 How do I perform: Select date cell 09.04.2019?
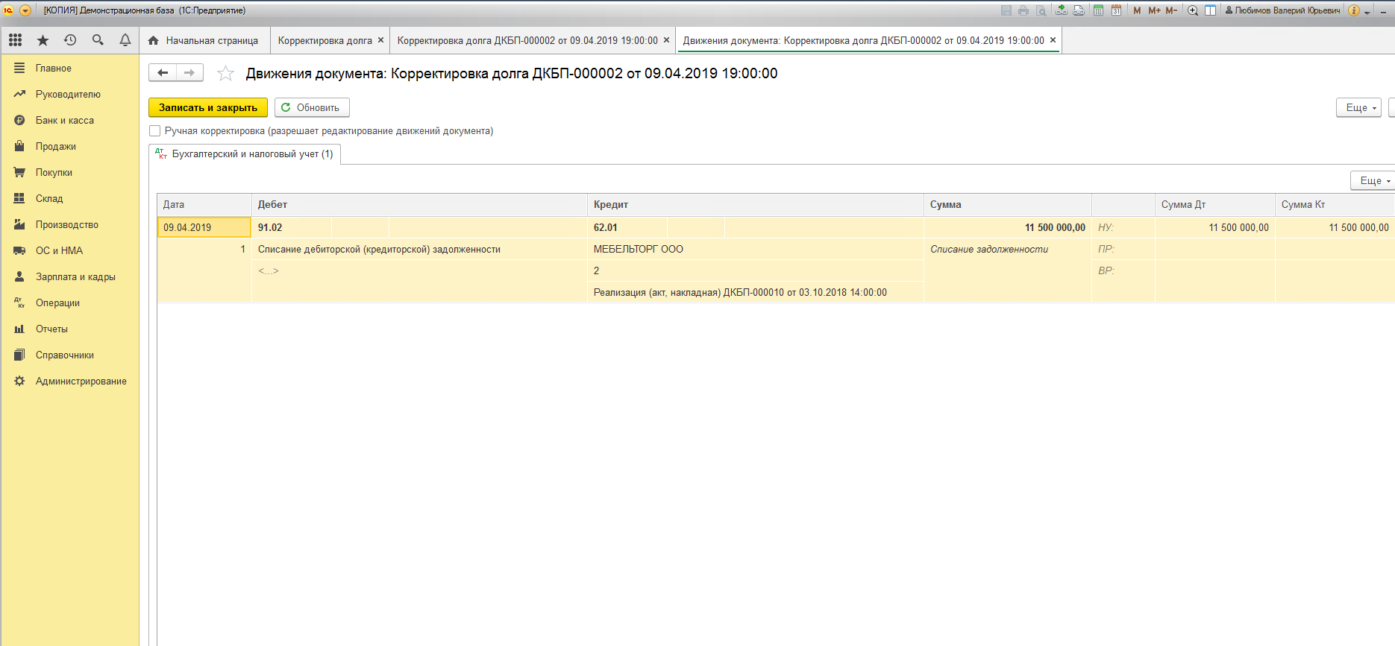(204, 227)
